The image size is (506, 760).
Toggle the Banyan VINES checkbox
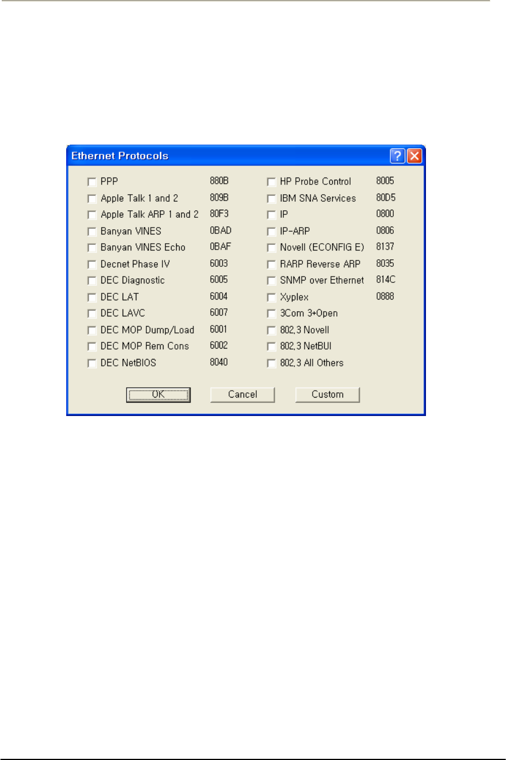pos(91,232)
